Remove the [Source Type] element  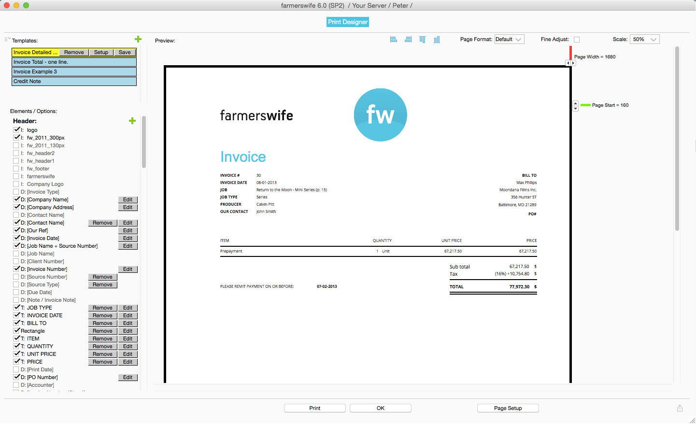click(x=103, y=284)
